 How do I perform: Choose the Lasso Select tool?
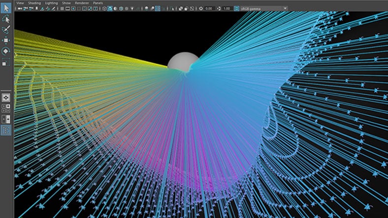pyautogui.click(x=6, y=19)
